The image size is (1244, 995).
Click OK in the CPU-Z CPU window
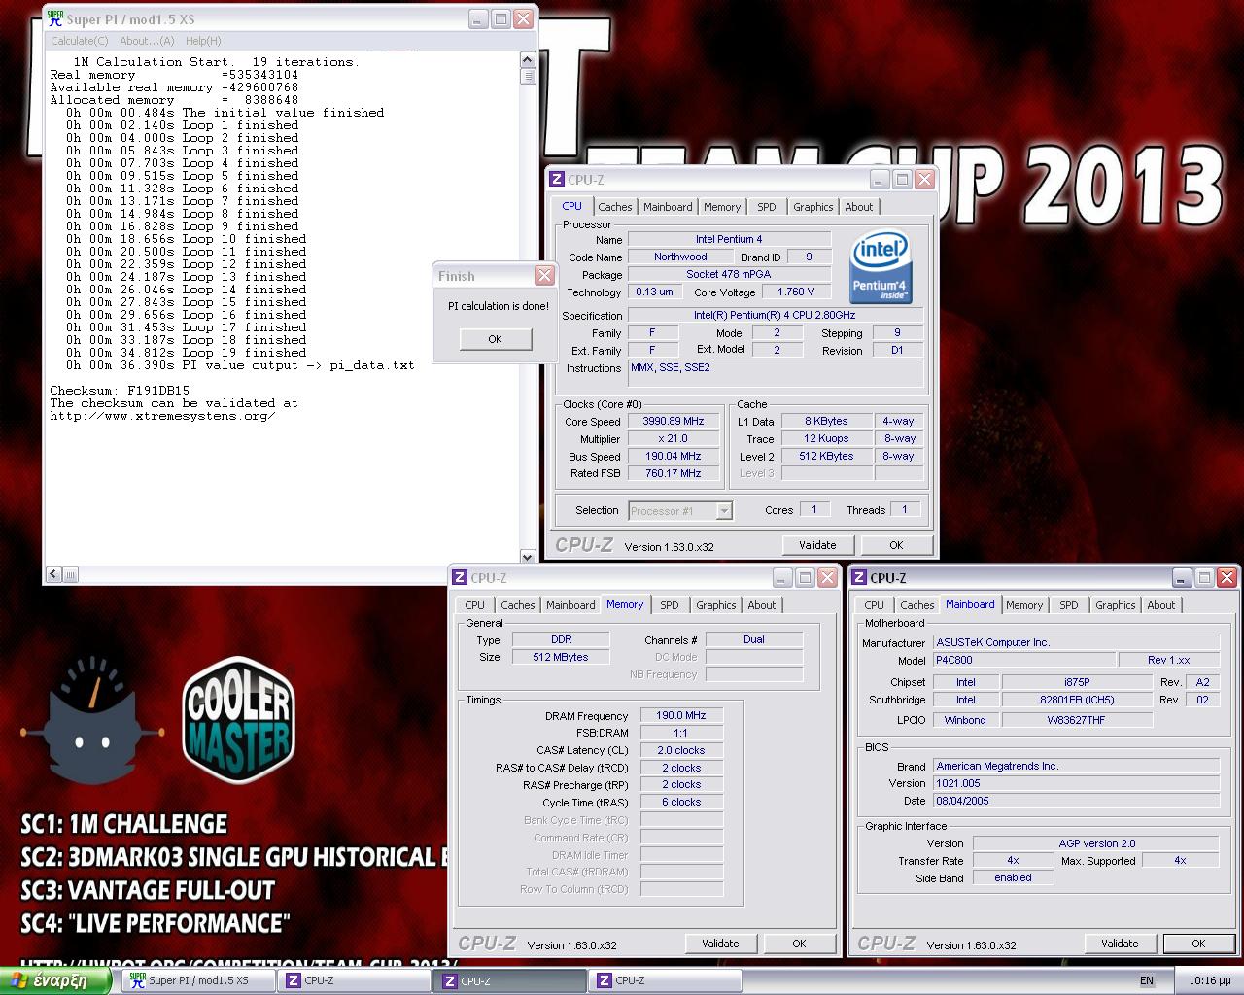pos(896,545)
